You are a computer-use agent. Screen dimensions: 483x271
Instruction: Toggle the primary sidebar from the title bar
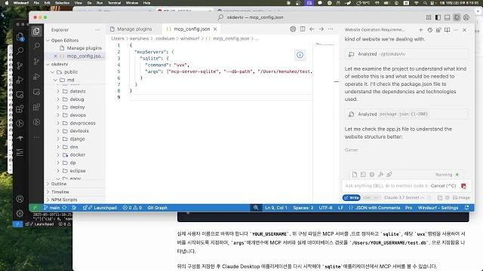tap(438, 17)
